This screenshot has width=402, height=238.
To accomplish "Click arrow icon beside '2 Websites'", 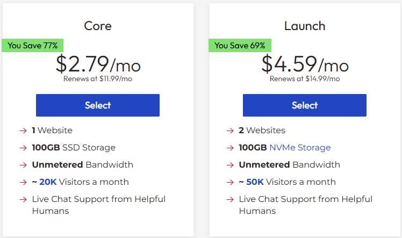I will click(x=230, y=131).
